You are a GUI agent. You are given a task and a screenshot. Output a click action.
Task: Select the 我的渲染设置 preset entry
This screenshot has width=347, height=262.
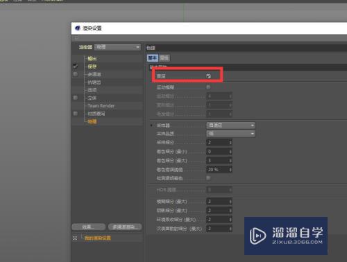(x=98, y=238)
